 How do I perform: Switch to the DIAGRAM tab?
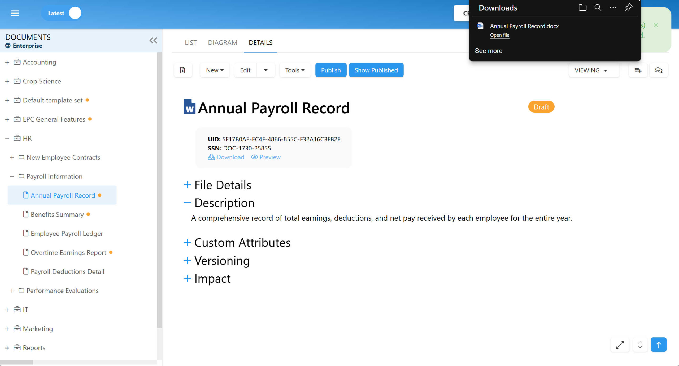(x=222, y=43)
